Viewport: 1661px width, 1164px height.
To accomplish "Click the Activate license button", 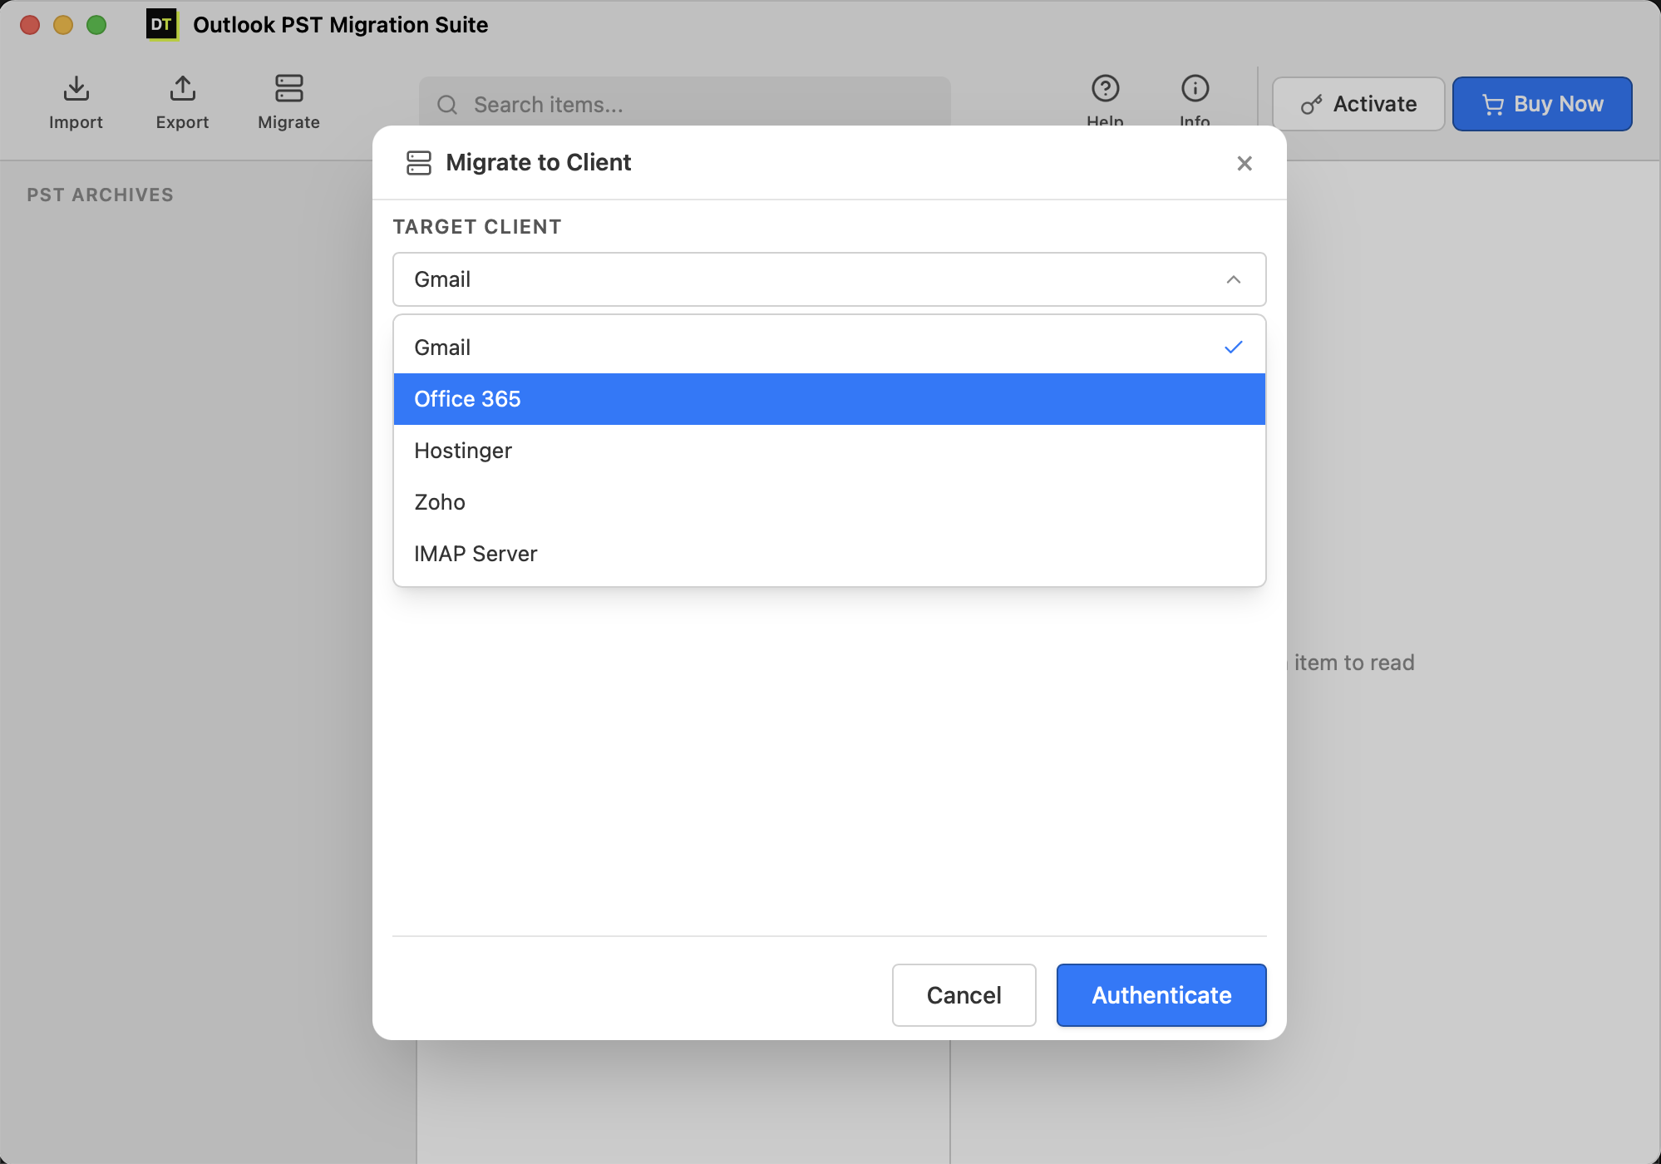I will [1358, 104].
